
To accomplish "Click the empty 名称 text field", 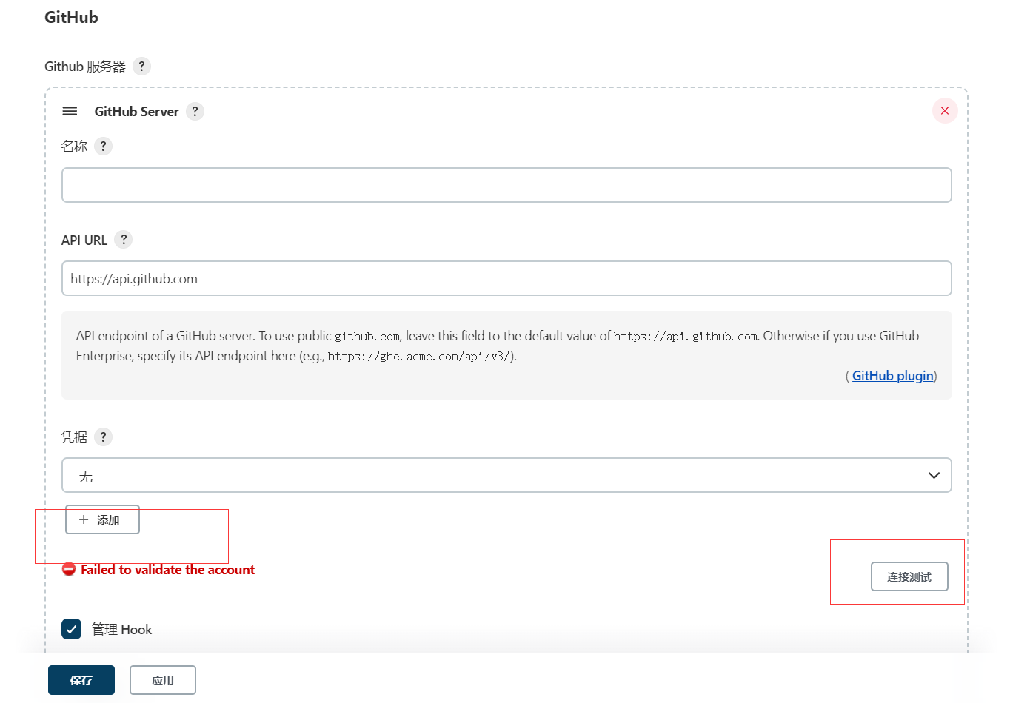I will coord(506,185).
